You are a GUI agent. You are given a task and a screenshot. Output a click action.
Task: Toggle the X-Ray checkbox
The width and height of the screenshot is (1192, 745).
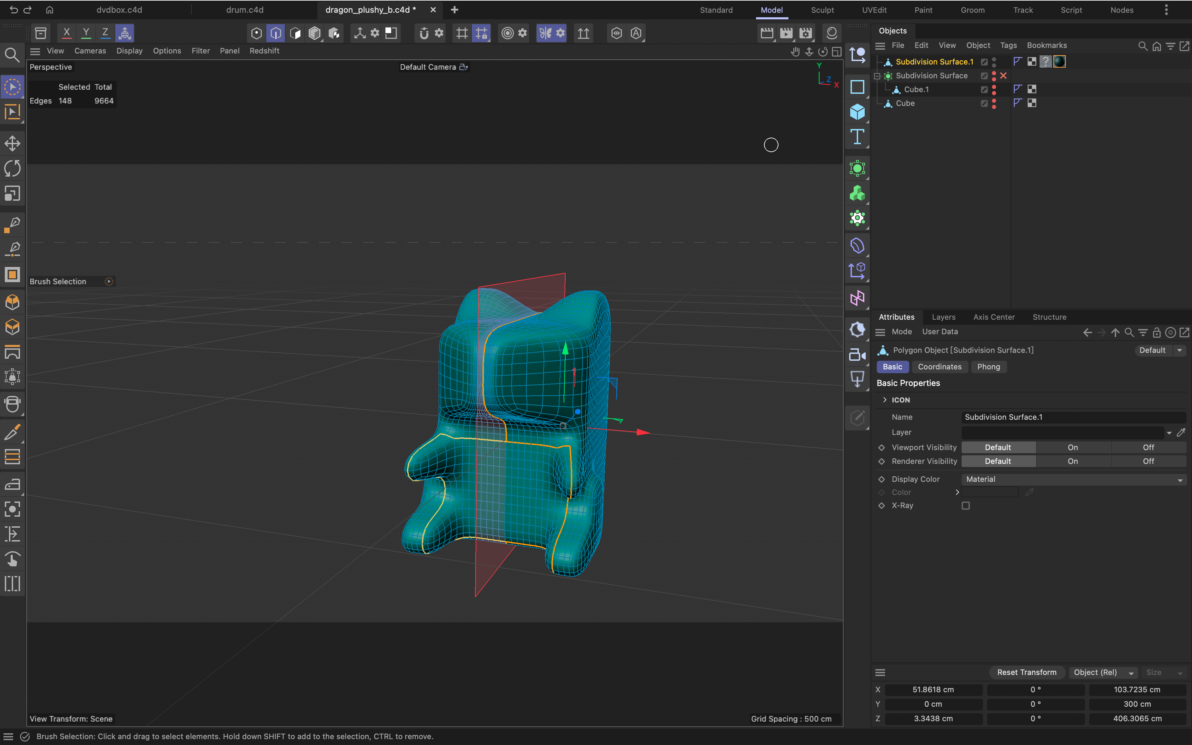pos(966,506)
